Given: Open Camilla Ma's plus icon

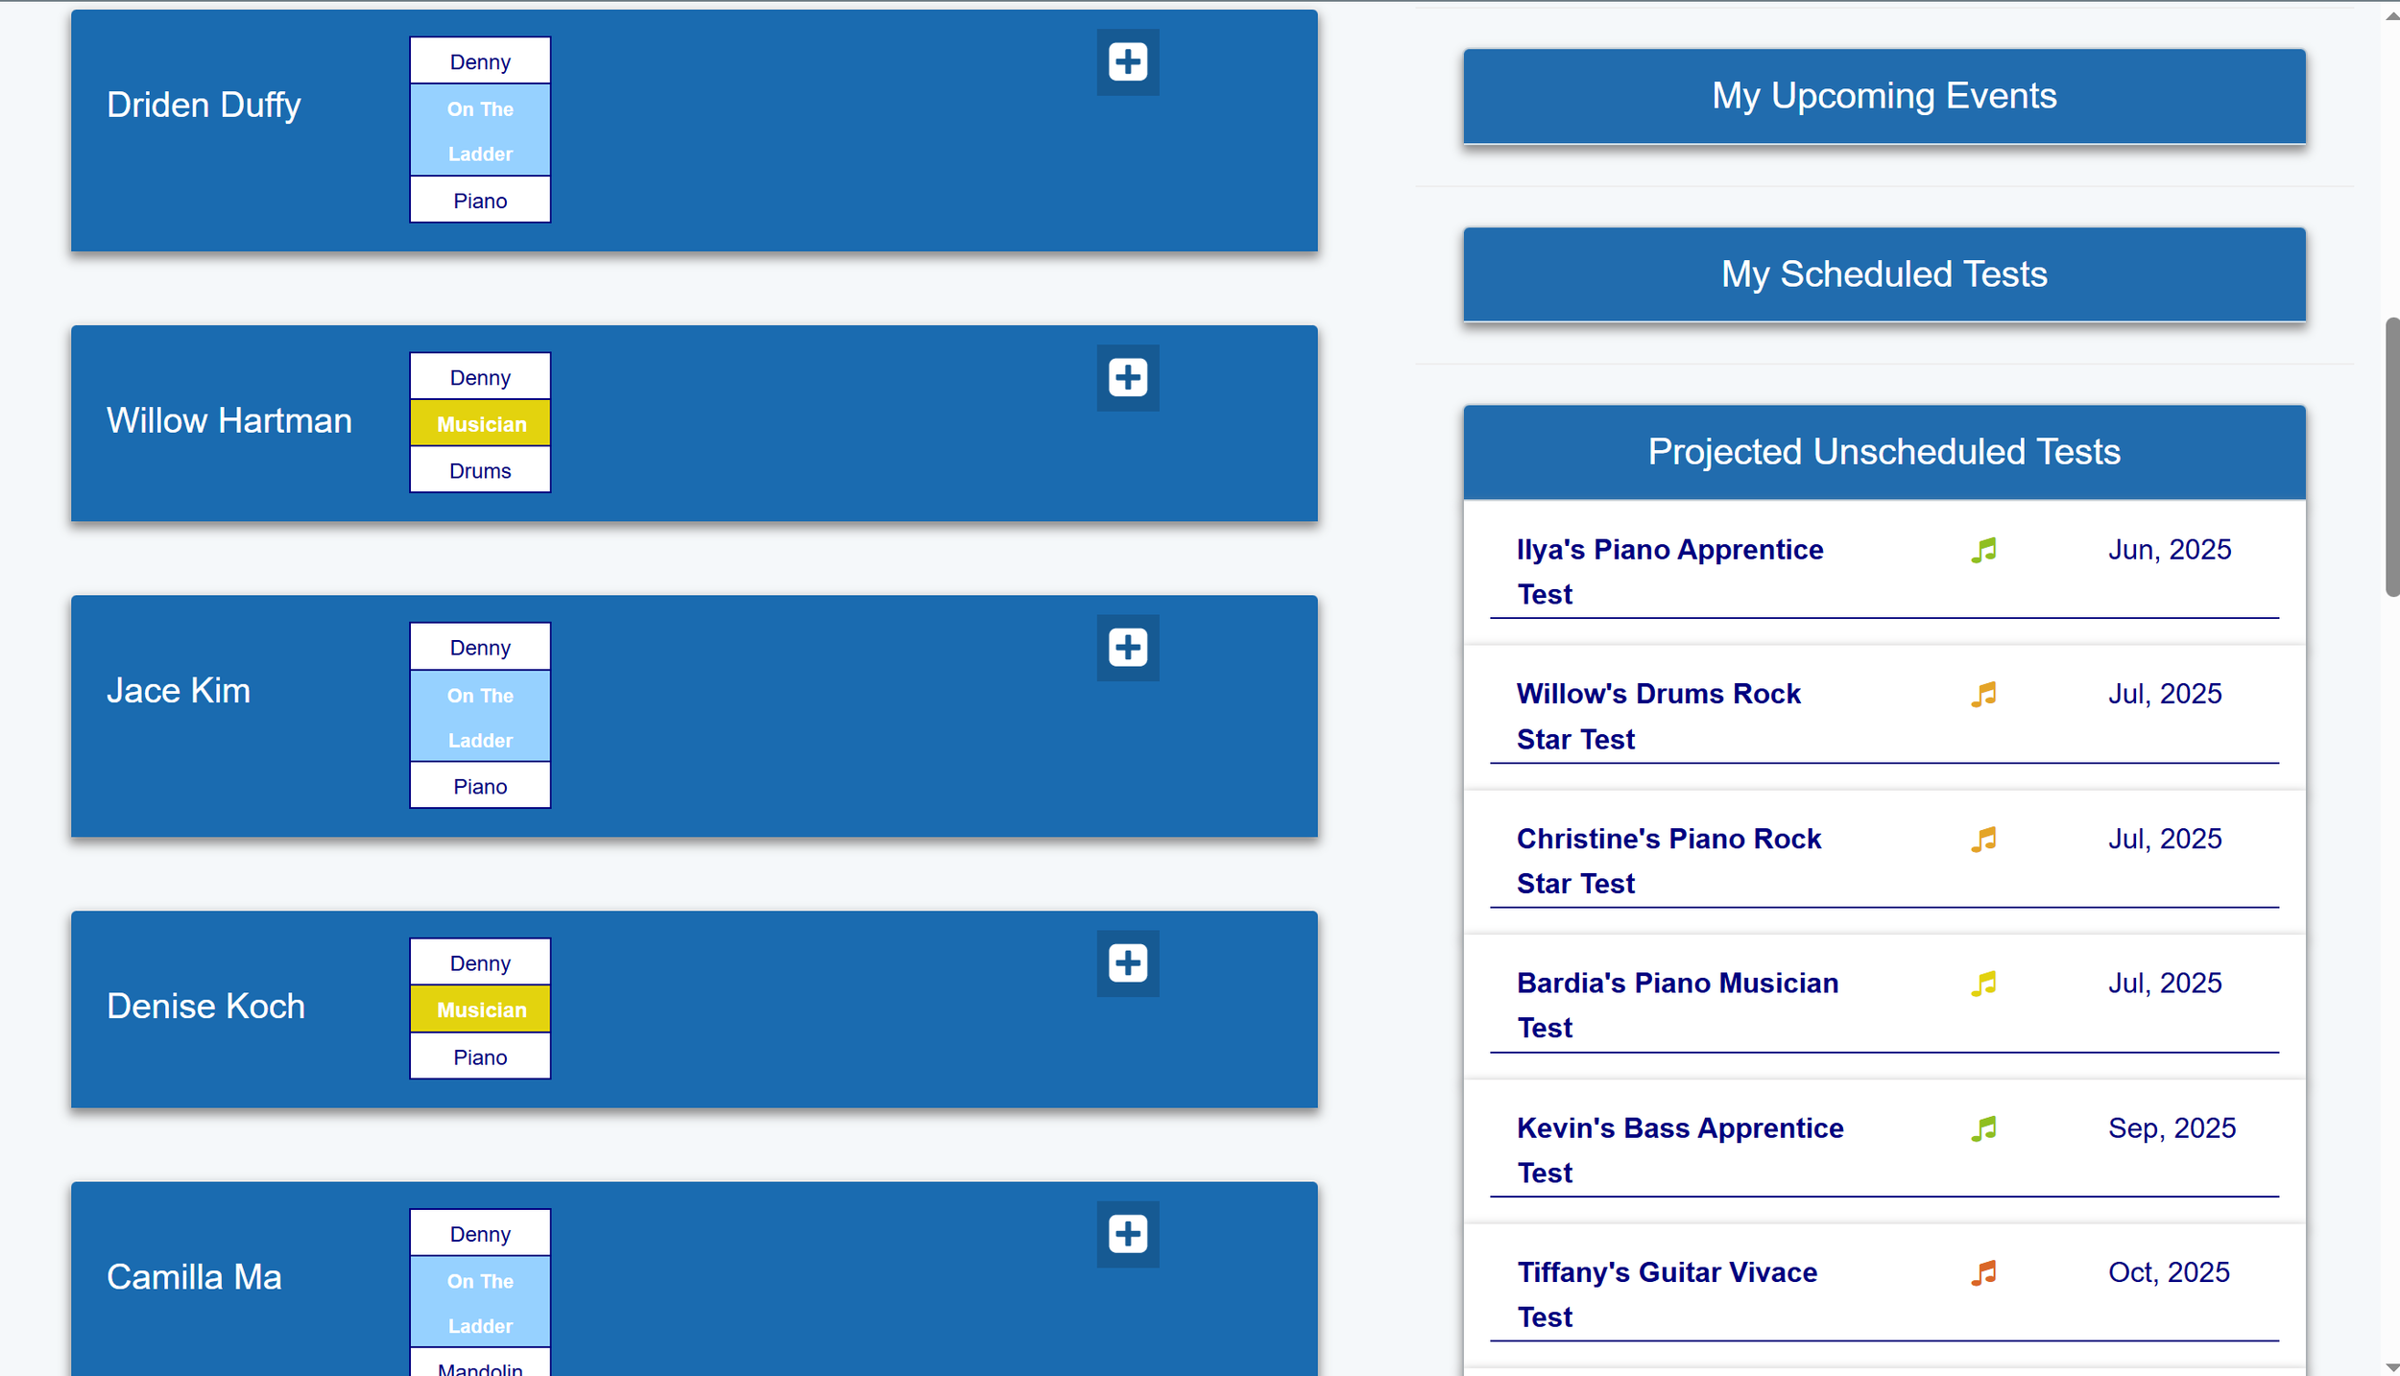Looking at the screenshot, I should point(1127,1233).
